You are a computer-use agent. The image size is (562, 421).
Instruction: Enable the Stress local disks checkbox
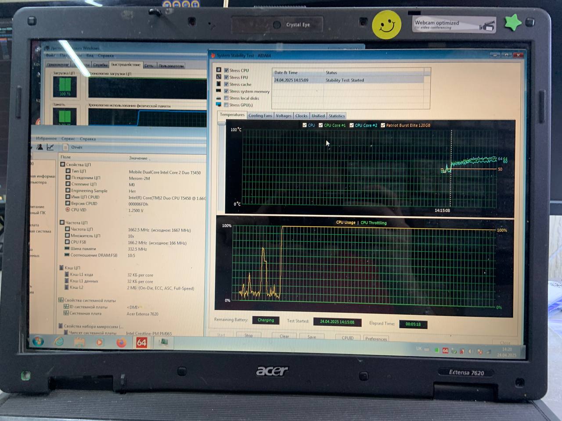point(227,98)
